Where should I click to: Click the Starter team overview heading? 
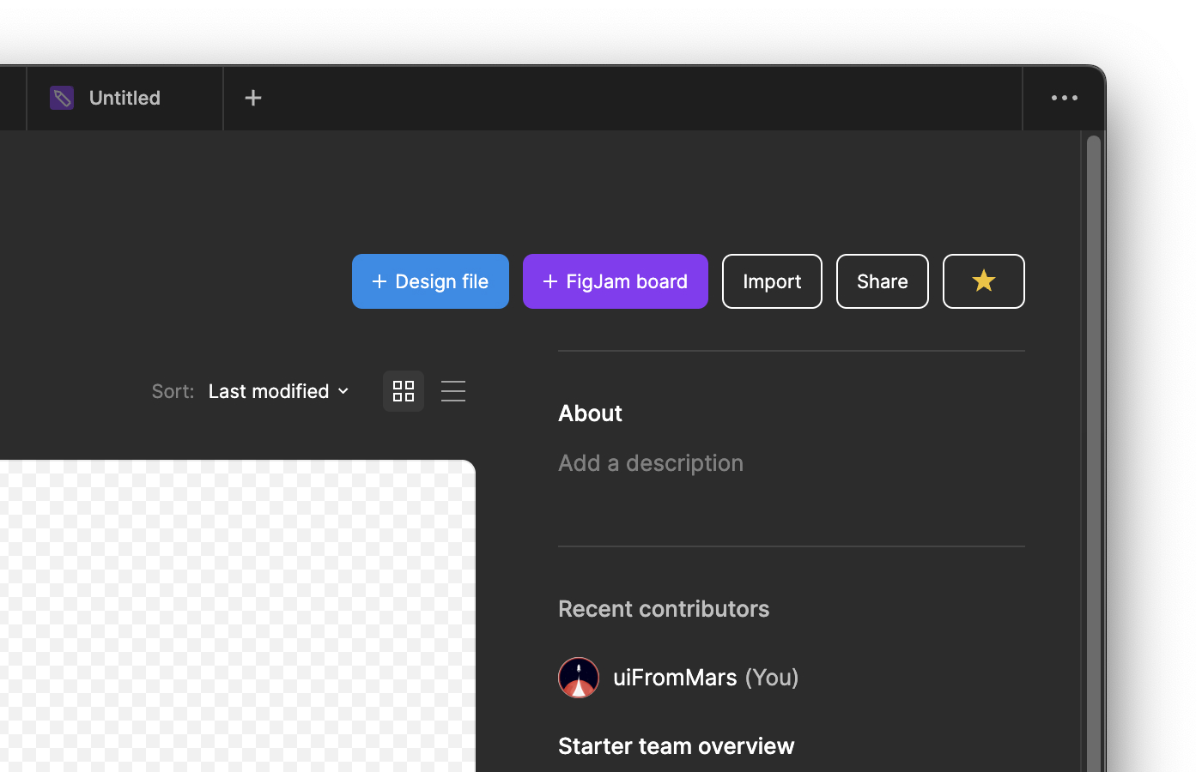[677, 746]
